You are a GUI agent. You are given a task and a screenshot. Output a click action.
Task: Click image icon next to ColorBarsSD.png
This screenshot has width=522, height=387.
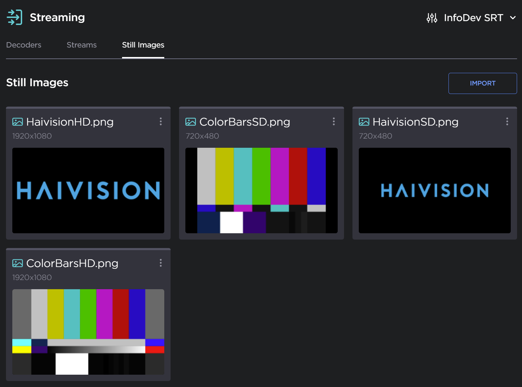pyautogui.click(x=191, y=122)
